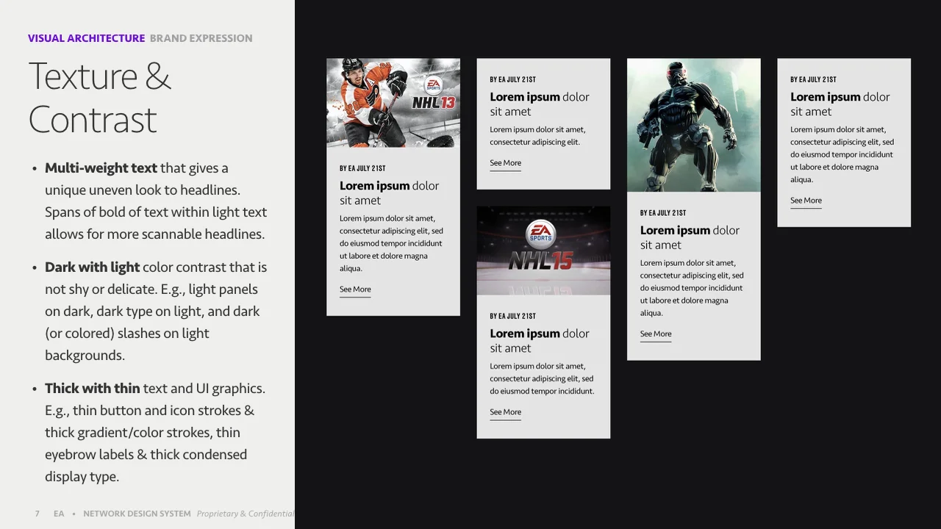This screenshot has width=941, height=529.
Task: Click the red '13' numeral on NHL 13 artwork
Action: tap(447, 102)
